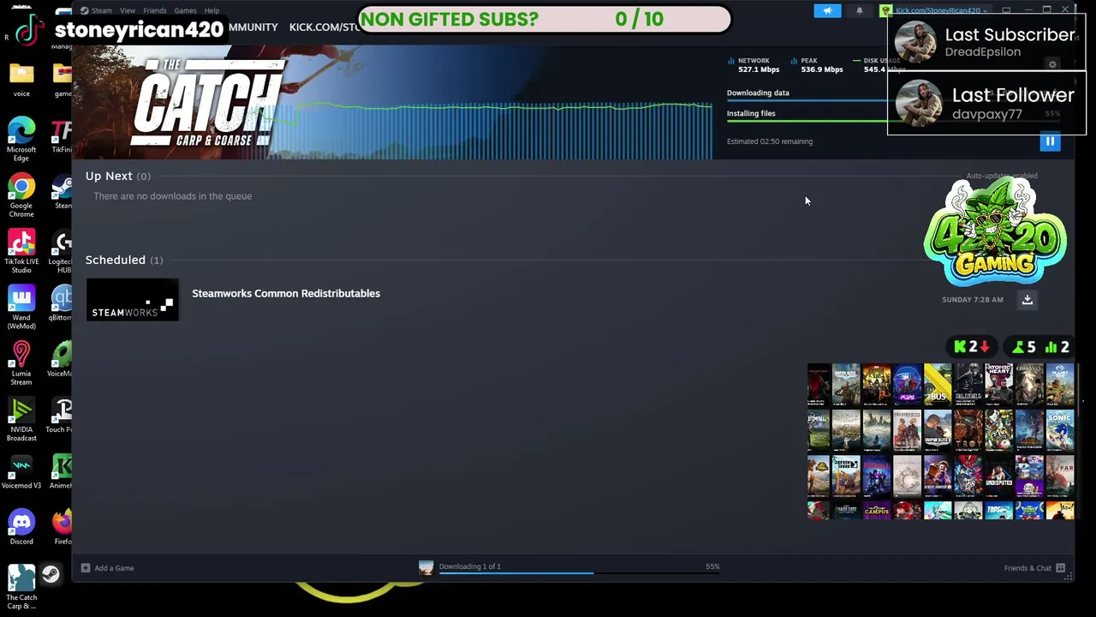Open the Steam notifications bell
This screenshot has width=1096, height=617.
click(859, 11)
